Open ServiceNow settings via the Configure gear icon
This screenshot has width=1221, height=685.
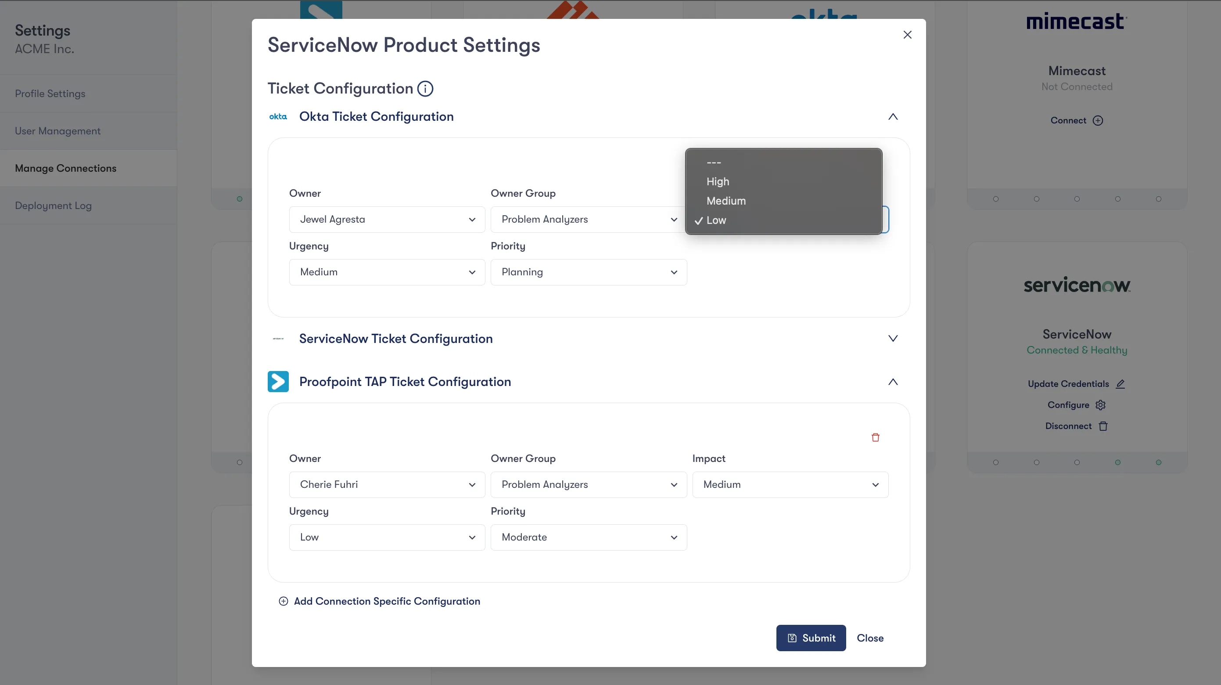[x=1101, y=405]
